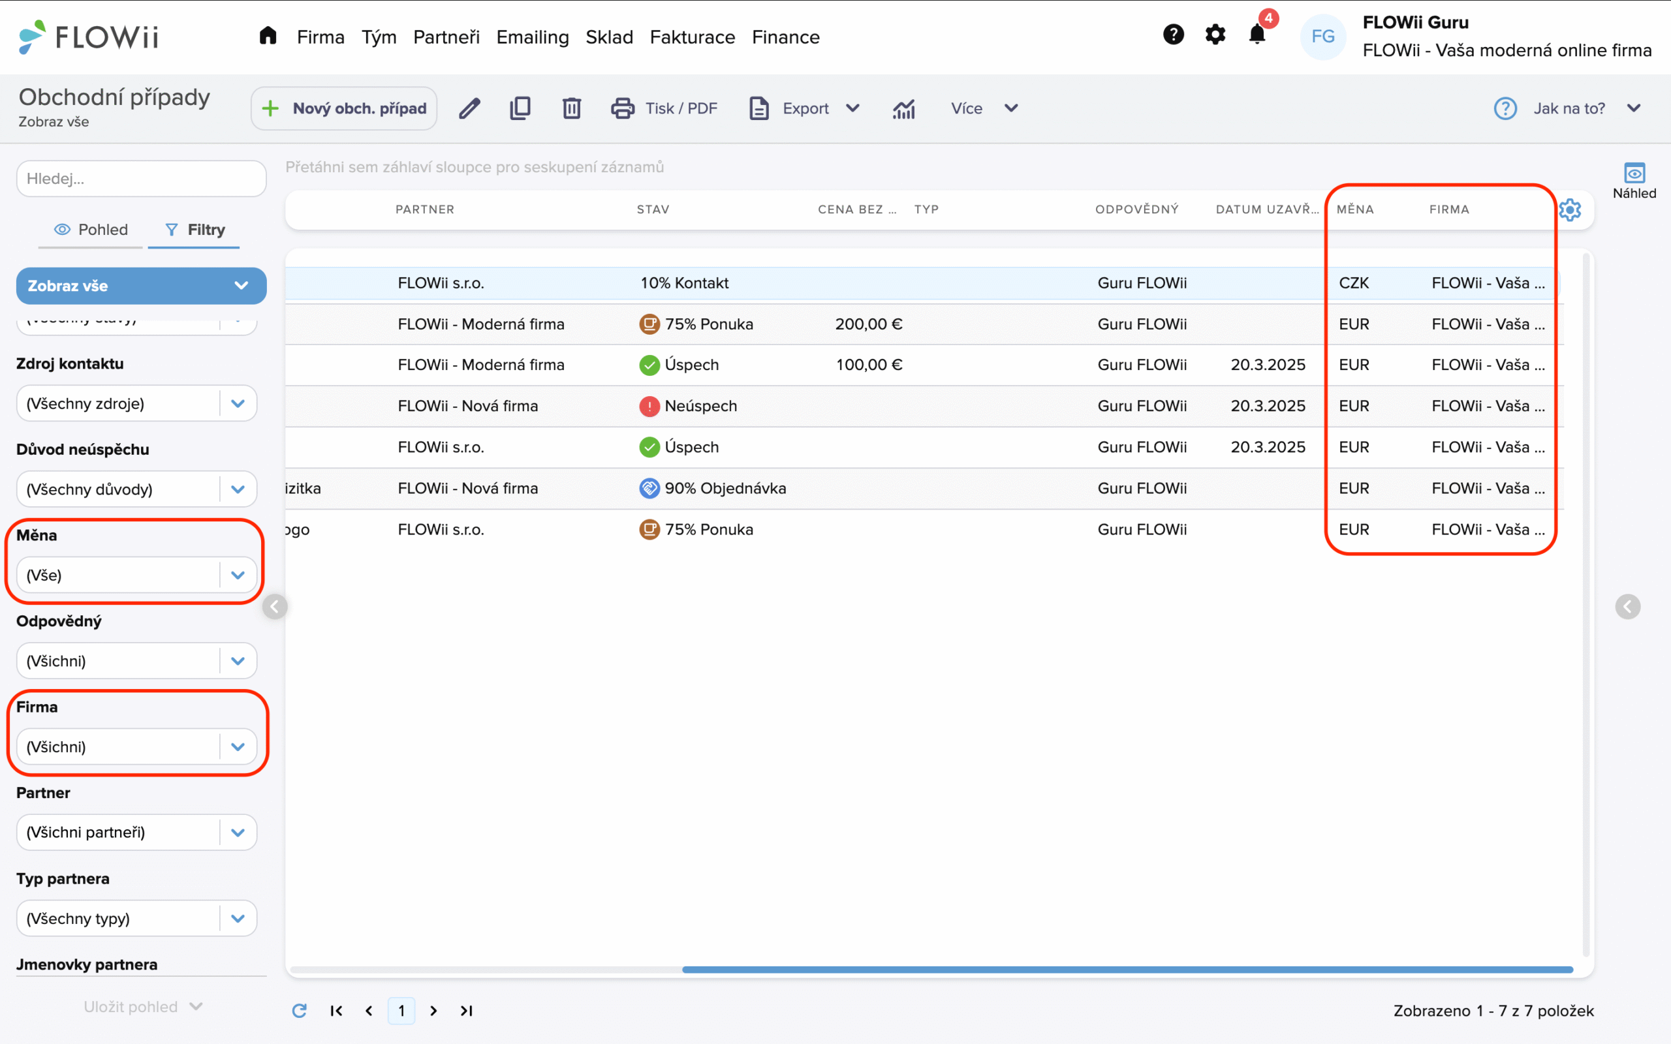
Task: Click the 100,00 € price cell
Action: (869, 365)
